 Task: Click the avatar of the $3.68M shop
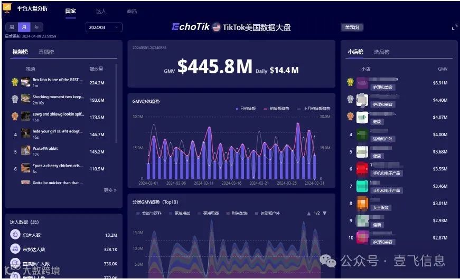click(362, 152)
